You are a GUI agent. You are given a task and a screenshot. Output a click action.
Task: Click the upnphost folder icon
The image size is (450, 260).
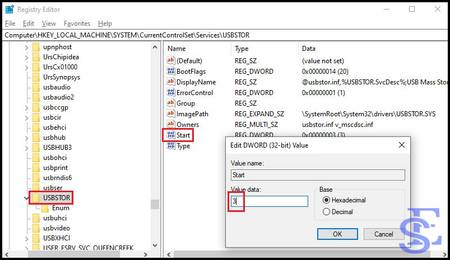[x=36, y=47]
